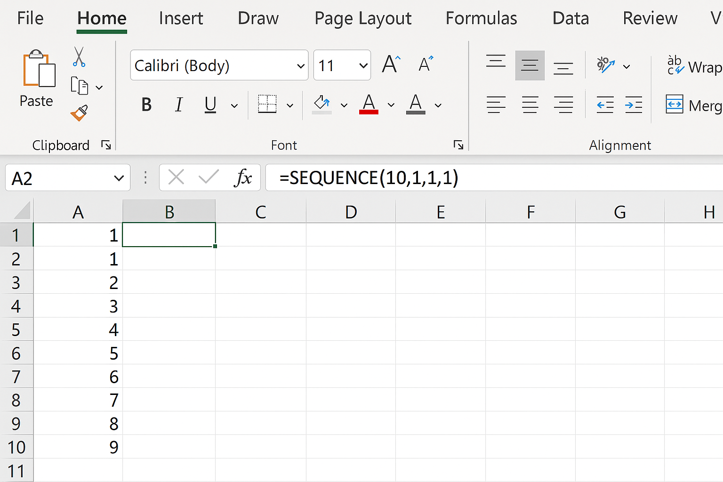
Task: Select the Format Painter brush
Action: (x=79, y=113)
